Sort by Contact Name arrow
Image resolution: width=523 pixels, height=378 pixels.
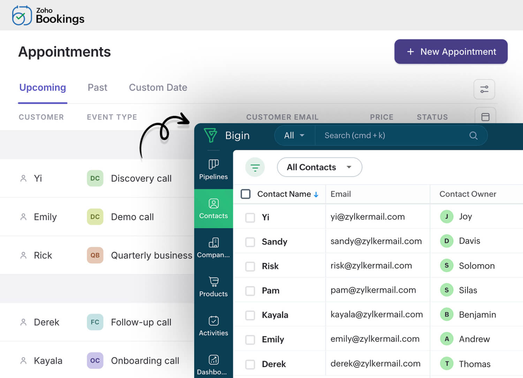click(316, 195)
